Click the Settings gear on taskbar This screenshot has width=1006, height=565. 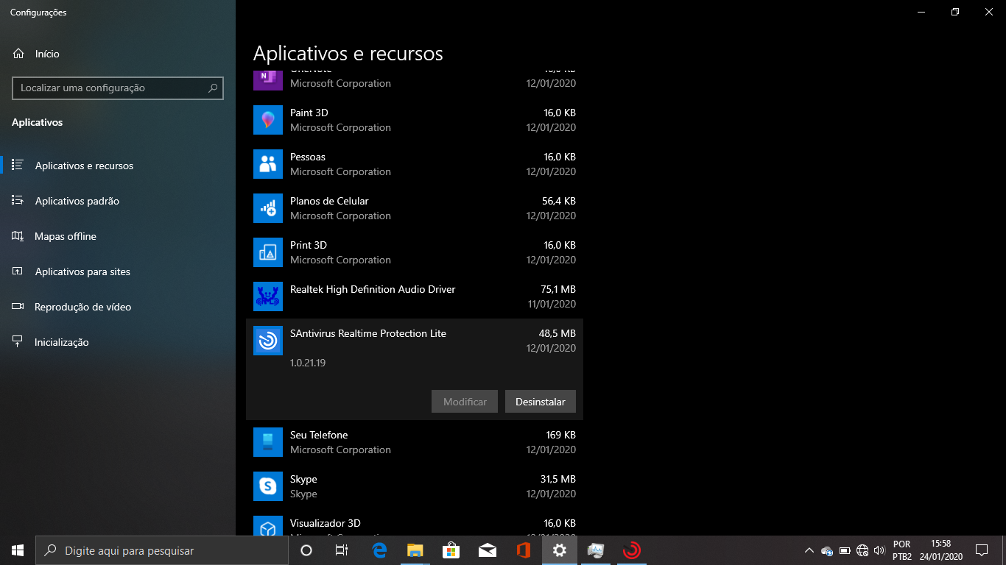tap(560, 550)
